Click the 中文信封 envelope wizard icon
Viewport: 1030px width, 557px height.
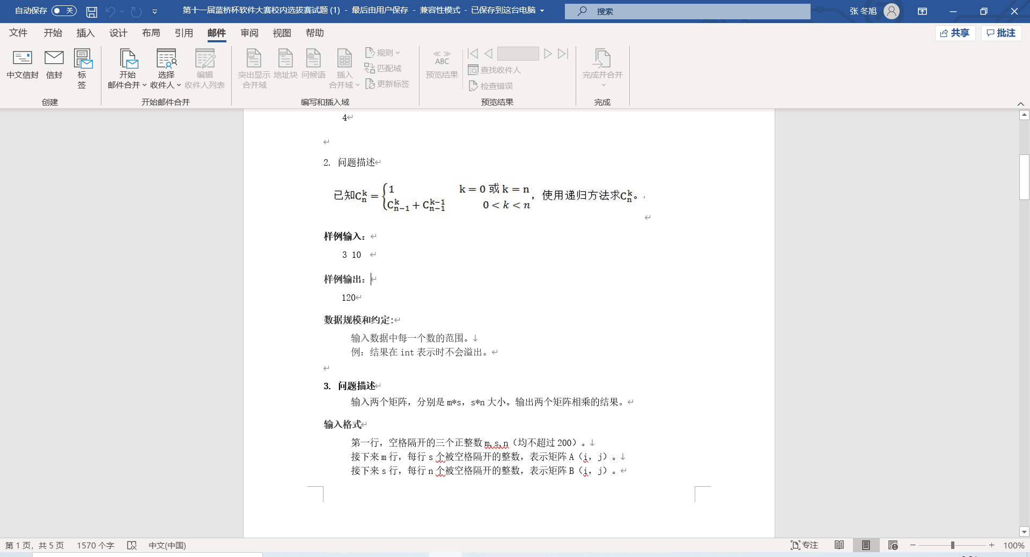23,65
